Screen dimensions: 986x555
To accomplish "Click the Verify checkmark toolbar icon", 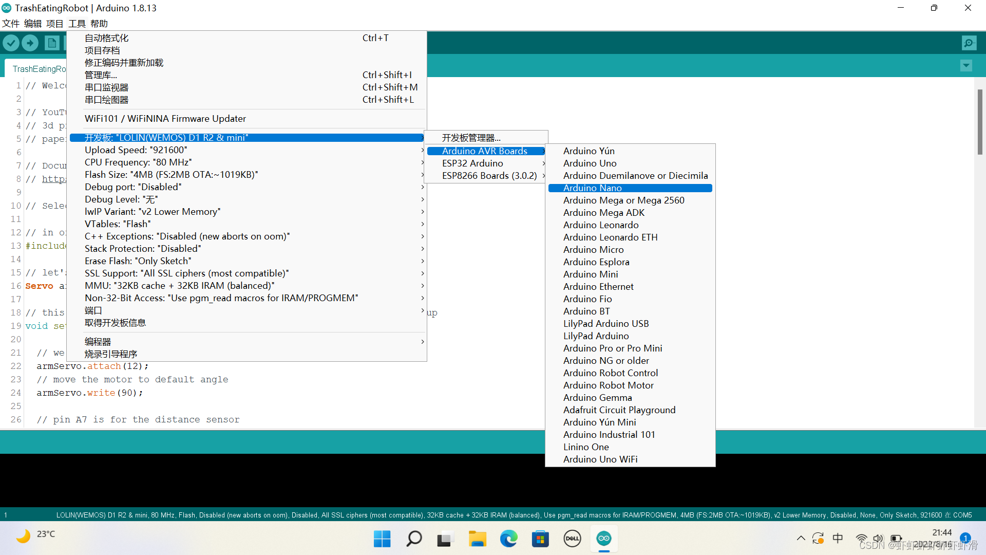I will tap(11, 43).
